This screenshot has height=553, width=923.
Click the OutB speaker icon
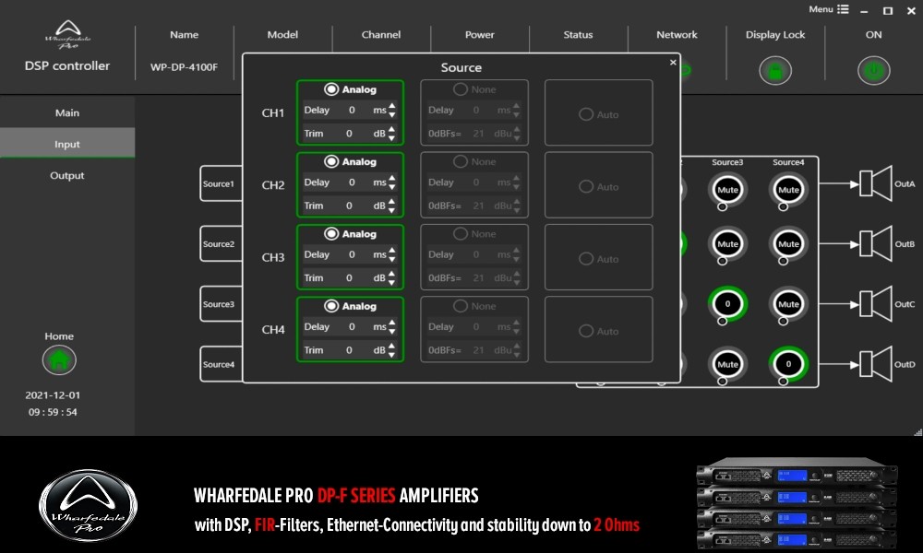pos(876,243)
